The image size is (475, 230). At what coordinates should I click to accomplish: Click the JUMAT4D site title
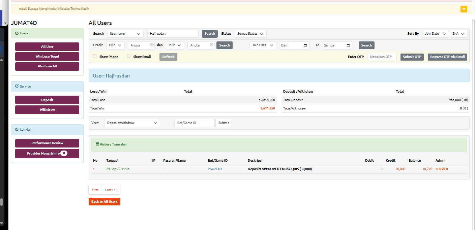24,23
